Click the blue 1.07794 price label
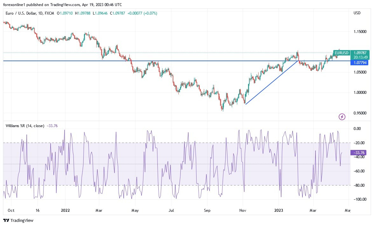The height and width of the screenshot is (226, 374). pyautogui.click(x=361, y=63)
